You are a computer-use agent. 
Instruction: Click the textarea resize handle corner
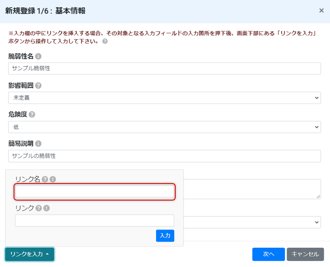tap(318, 197)
